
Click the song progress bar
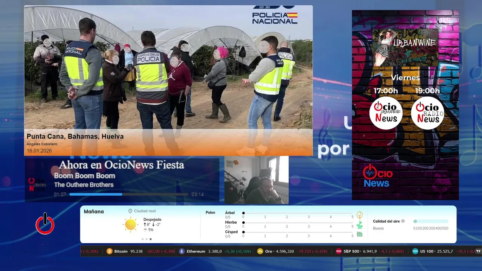pos(128,195)
